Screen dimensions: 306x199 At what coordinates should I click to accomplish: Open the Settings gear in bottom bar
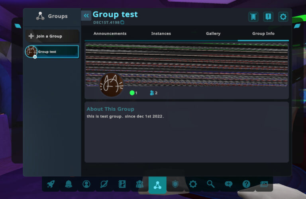pos(193,184)
